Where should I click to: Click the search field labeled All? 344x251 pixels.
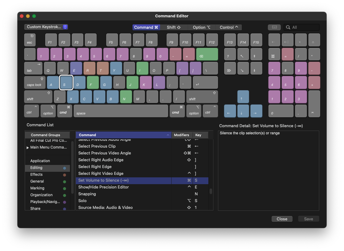302,27
